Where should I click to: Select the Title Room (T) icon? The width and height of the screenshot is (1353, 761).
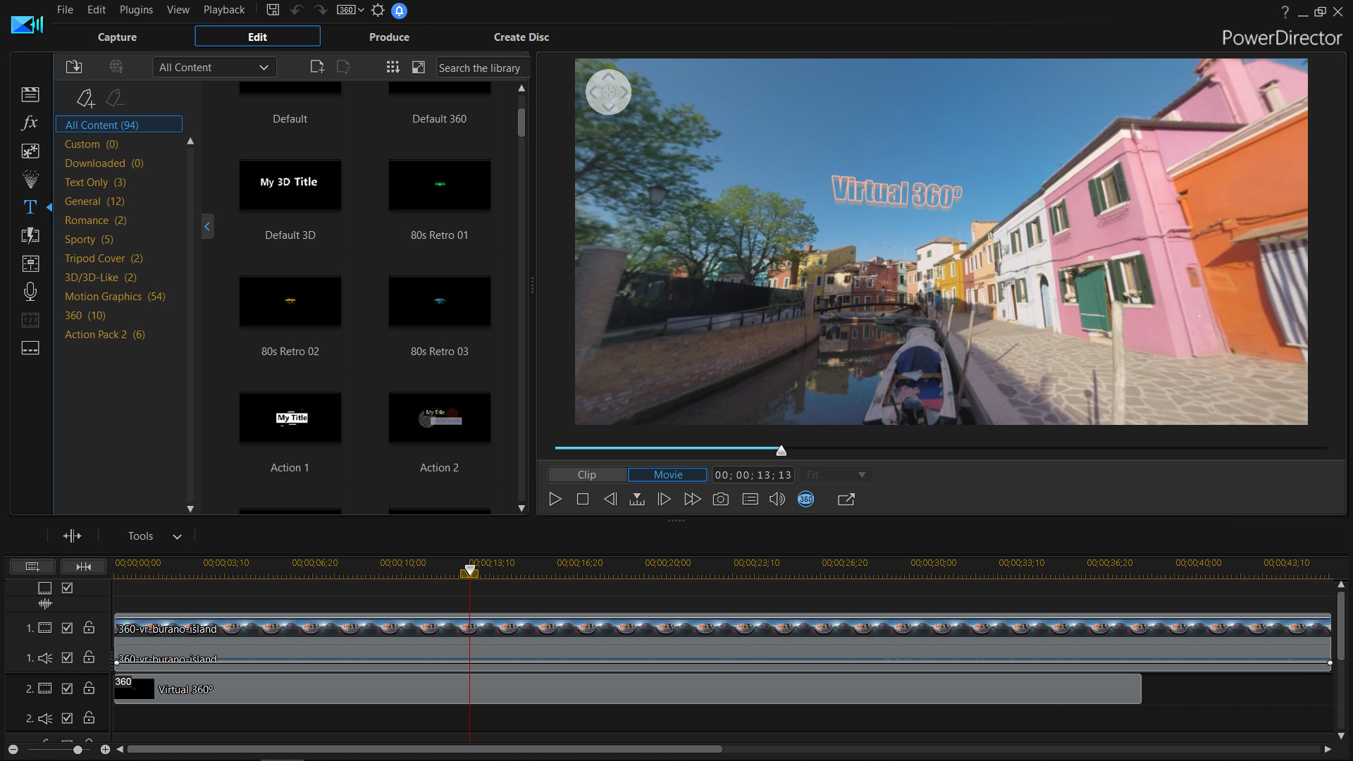pos(30,206)
